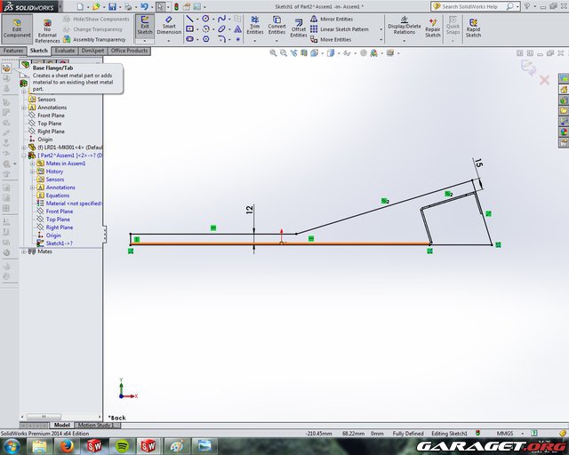Expand the Mates node at tree bottom
This screenshot has width=569, height=455.
(x=24, y=251)
